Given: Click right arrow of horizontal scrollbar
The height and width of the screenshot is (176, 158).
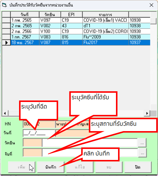Looking at the screenshot, I should tap(147, 113).
